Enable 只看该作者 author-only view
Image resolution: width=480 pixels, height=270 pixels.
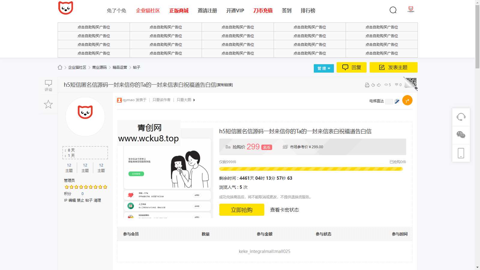click(161, 100)
